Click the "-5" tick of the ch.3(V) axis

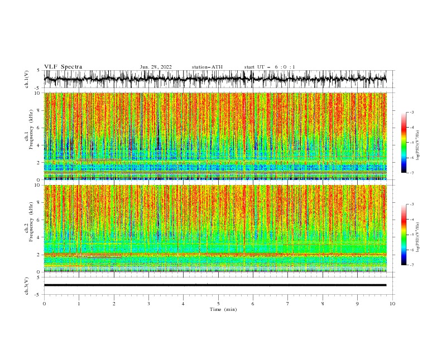click(38, 295)
